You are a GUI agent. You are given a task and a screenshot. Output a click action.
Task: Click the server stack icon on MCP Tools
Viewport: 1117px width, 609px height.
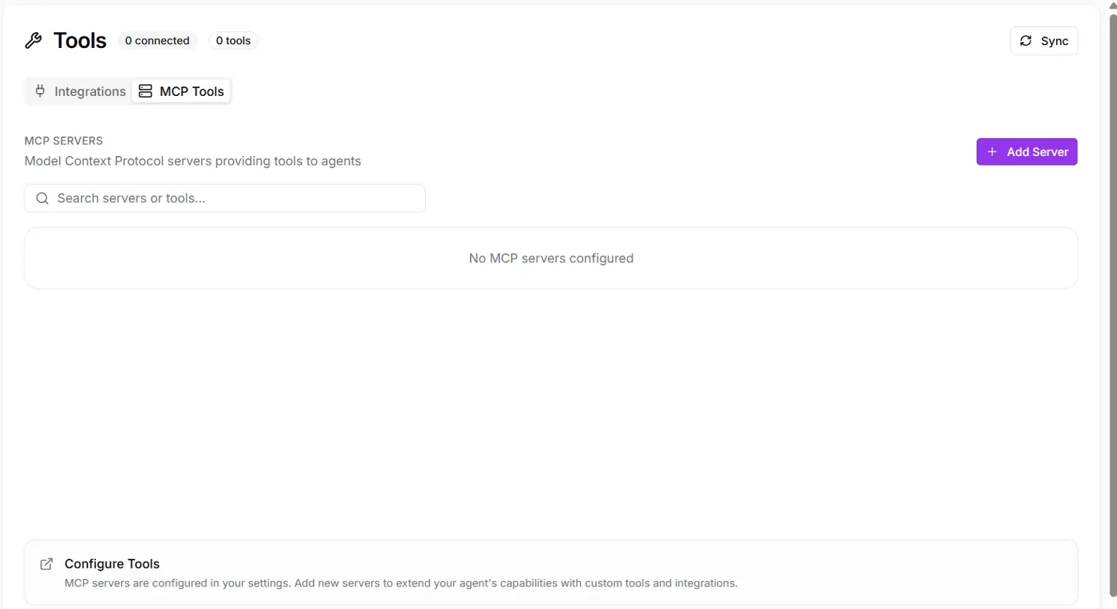(146, 91)
